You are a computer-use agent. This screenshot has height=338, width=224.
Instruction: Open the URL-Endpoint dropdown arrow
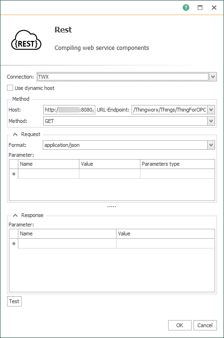tap(211, 110)
